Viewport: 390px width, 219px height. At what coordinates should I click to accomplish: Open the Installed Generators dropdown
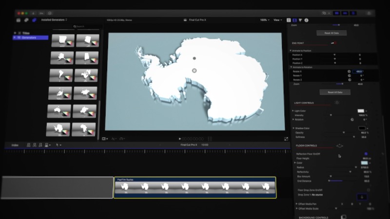click(54, 20)
